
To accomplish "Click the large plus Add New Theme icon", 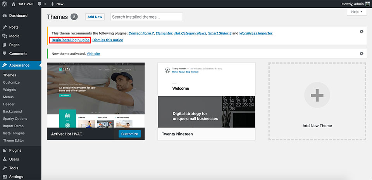I will [317, 95].
